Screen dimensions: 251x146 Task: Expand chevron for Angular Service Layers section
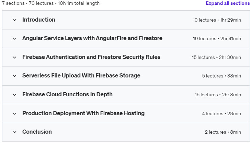(14, 38)
